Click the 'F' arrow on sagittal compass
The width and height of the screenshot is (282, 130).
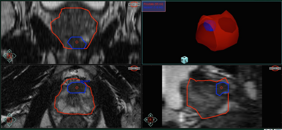click(x=156, y=120)
